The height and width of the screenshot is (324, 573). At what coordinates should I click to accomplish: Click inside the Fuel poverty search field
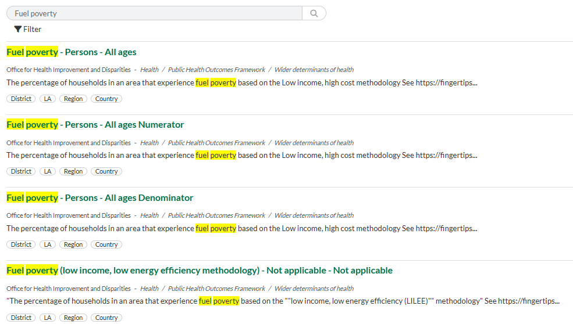154,13
